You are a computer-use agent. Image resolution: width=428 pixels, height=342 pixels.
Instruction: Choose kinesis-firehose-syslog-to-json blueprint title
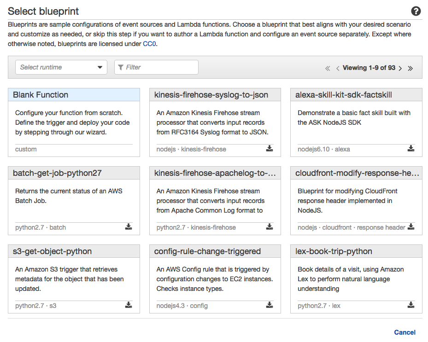pyautogui.click(x=211, y=95)
